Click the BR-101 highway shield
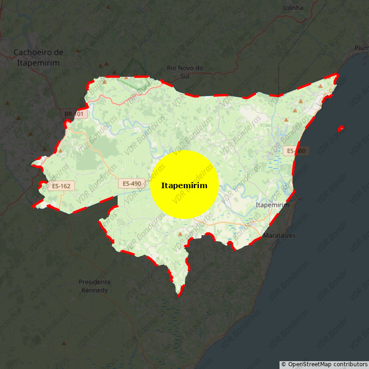Screen dimensions: 369x369 click(x=74, y=113)
